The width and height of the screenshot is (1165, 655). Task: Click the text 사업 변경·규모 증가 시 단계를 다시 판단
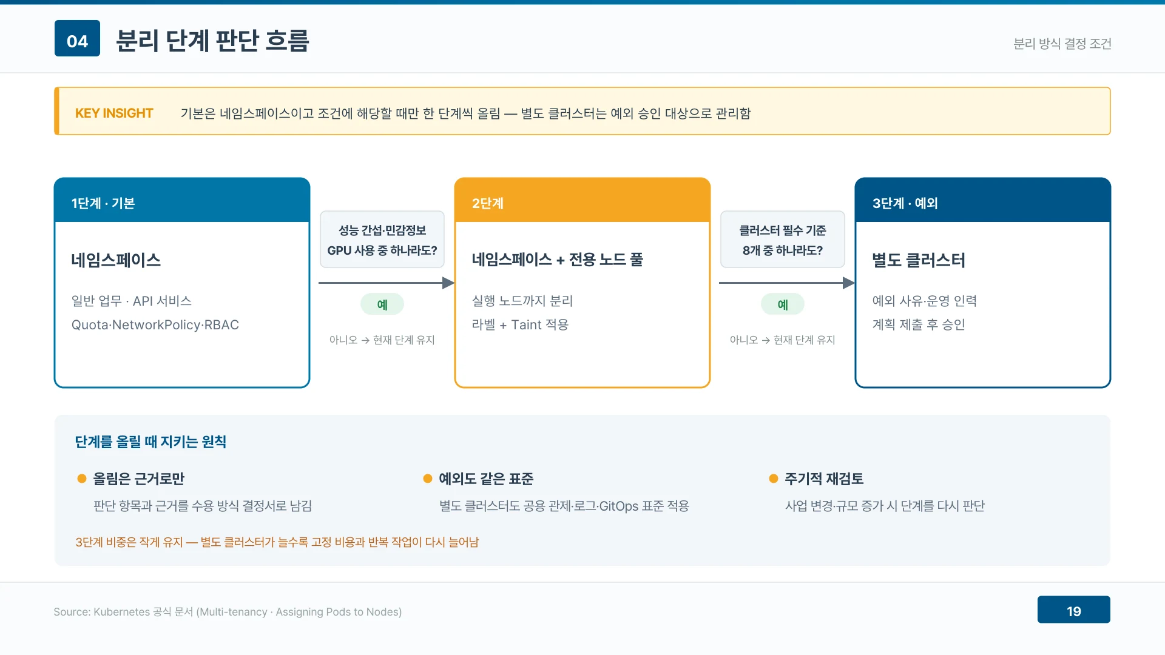885,506
